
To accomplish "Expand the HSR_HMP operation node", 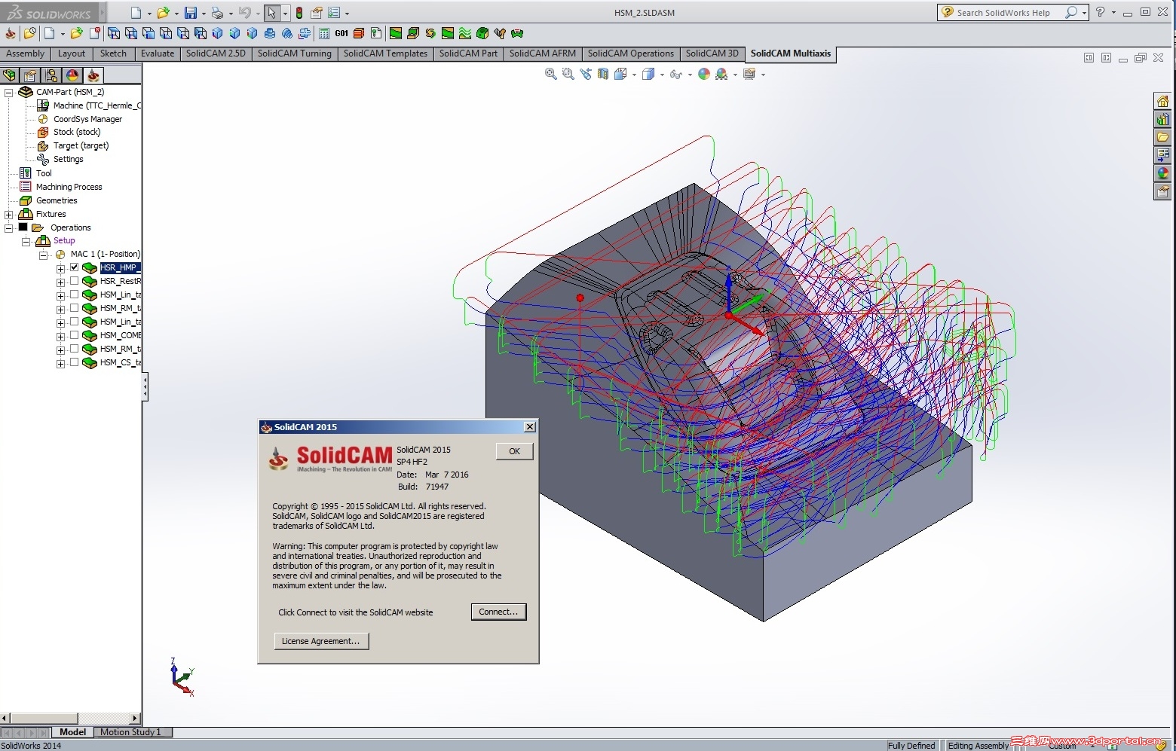I will 61,269.
